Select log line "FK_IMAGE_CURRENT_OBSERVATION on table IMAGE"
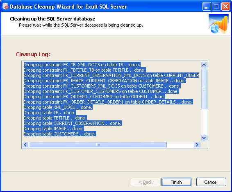Image resolution: width=232 pixels, height=192 pixels. tap(105, 81)
